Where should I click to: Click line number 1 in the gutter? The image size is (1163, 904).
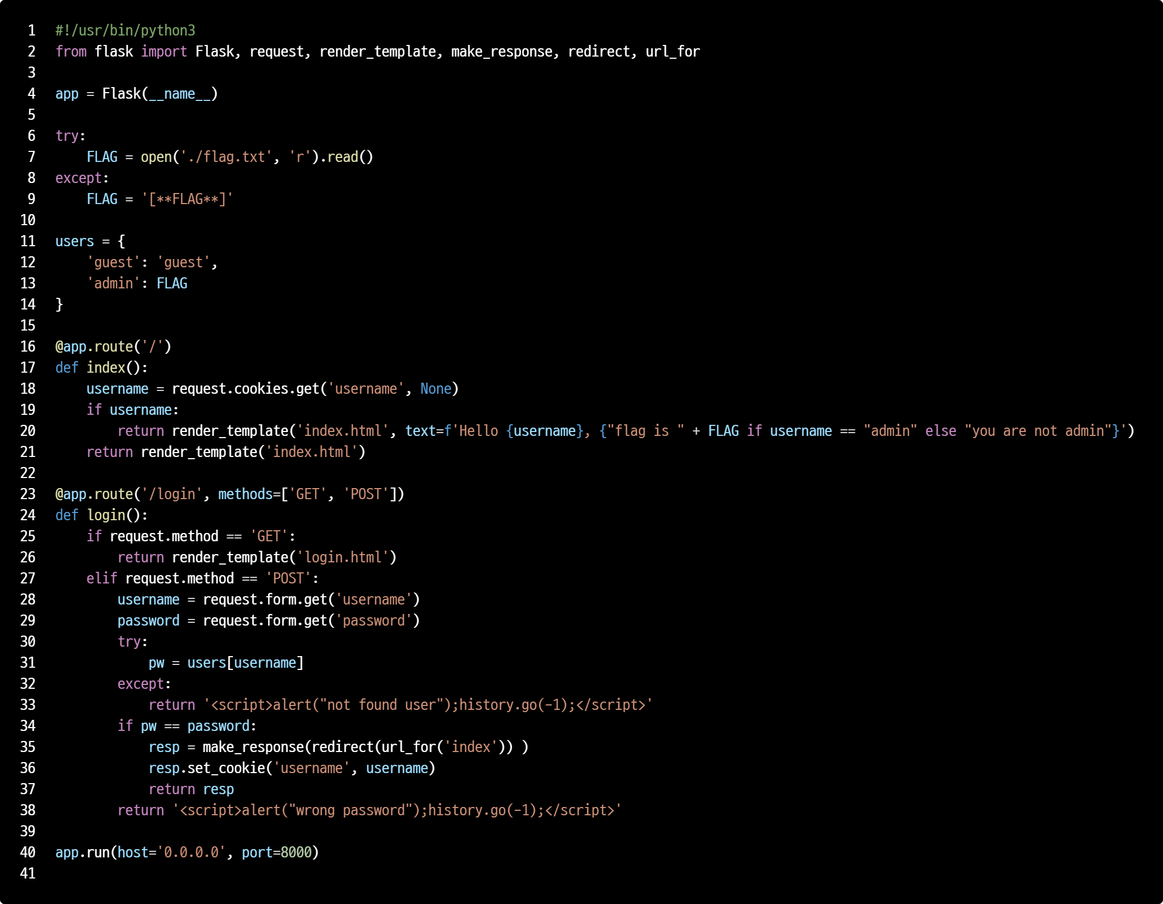coord(32,31)
